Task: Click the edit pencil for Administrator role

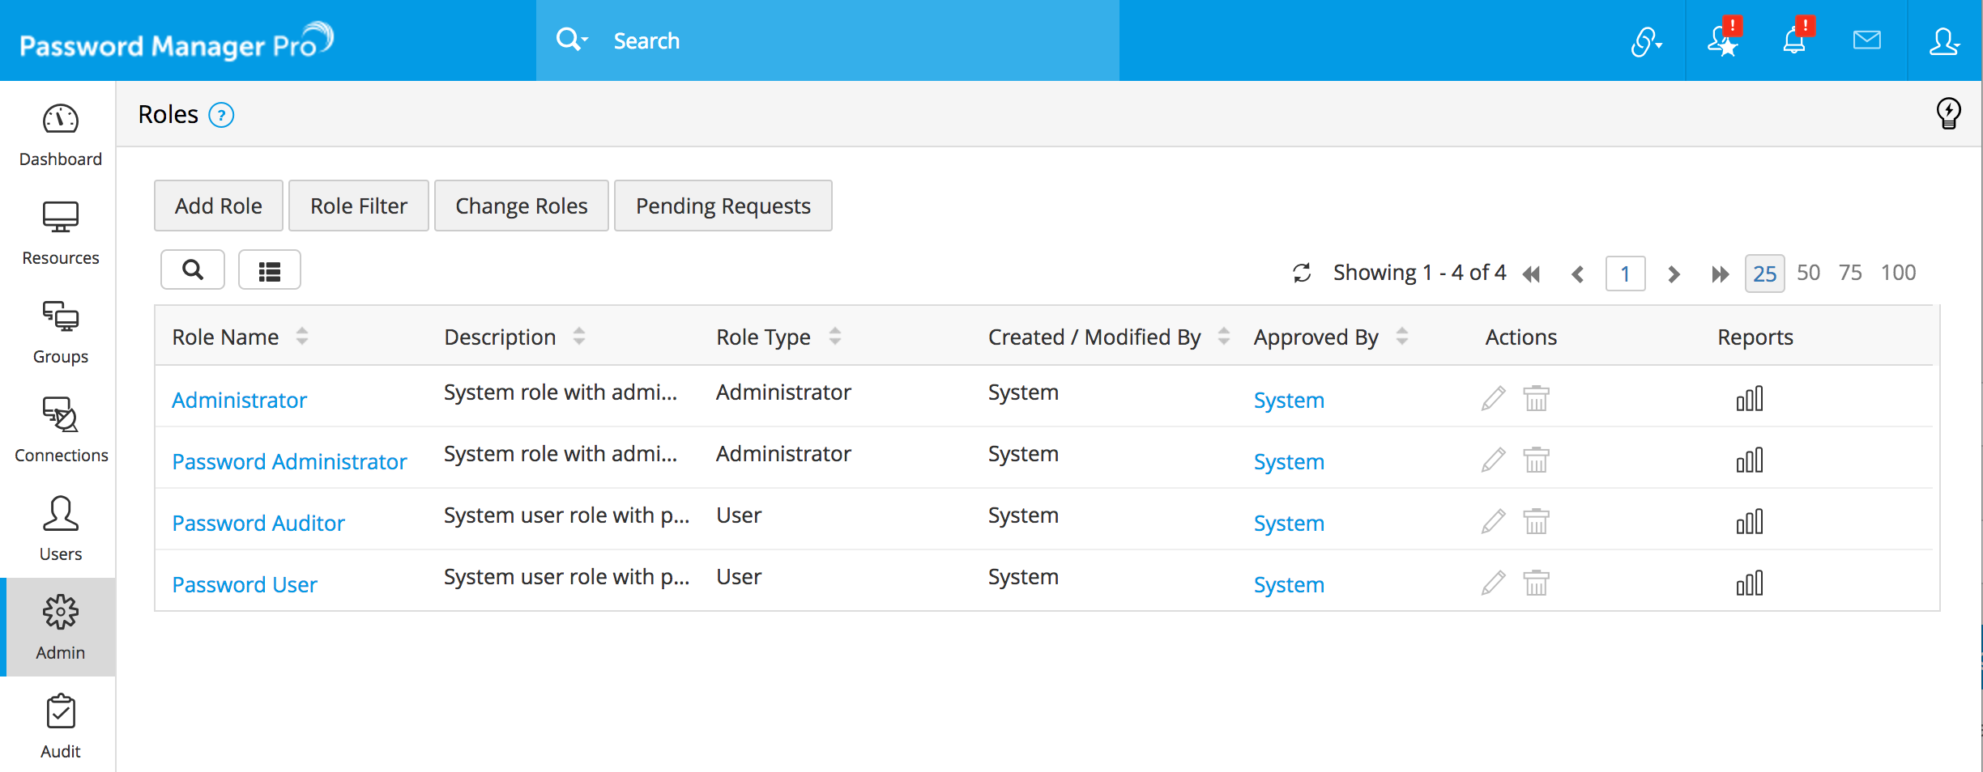Action: [1493, 398]
